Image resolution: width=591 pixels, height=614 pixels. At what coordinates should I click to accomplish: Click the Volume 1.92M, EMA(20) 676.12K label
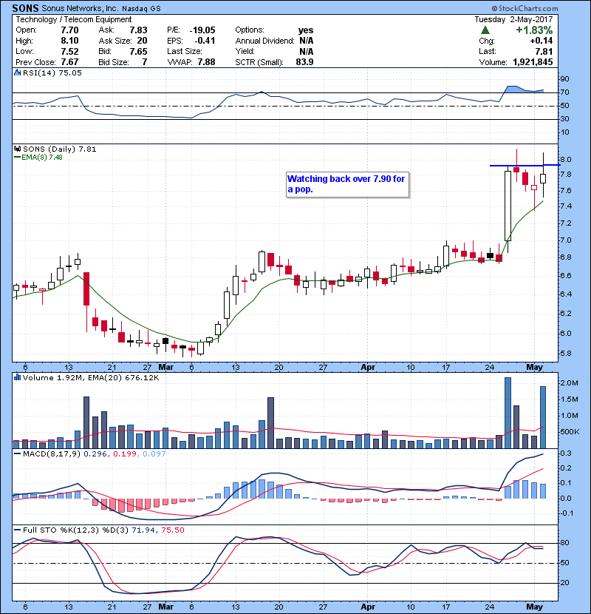(x=91, y=378)
